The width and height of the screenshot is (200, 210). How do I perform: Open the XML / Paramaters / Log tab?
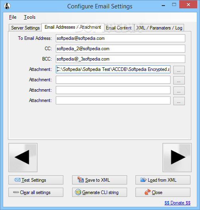pyautogui.click(x=159, y=28)
